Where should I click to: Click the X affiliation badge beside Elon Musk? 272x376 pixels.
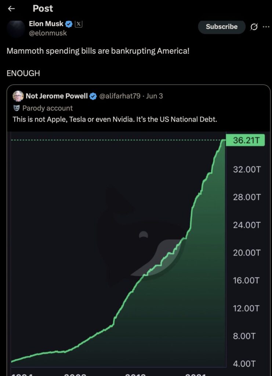(79, 24)
